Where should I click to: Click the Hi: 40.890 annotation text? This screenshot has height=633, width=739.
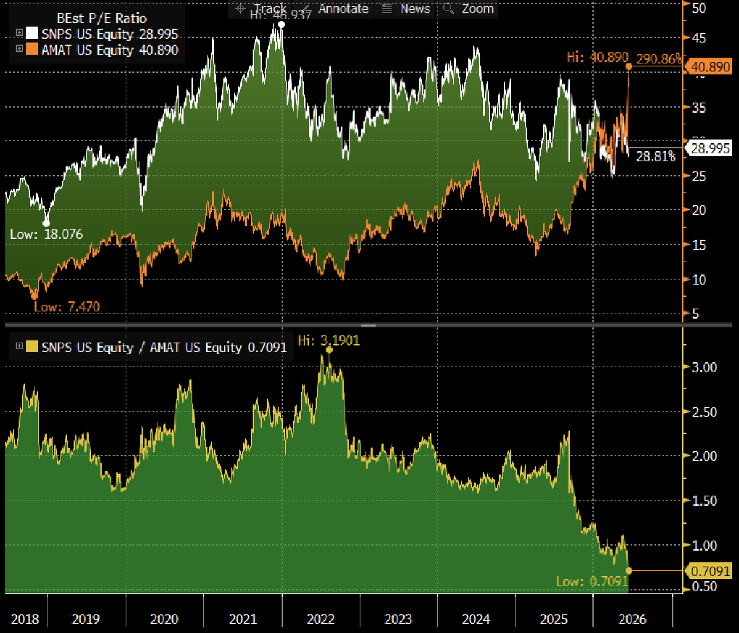coord(598,57)
